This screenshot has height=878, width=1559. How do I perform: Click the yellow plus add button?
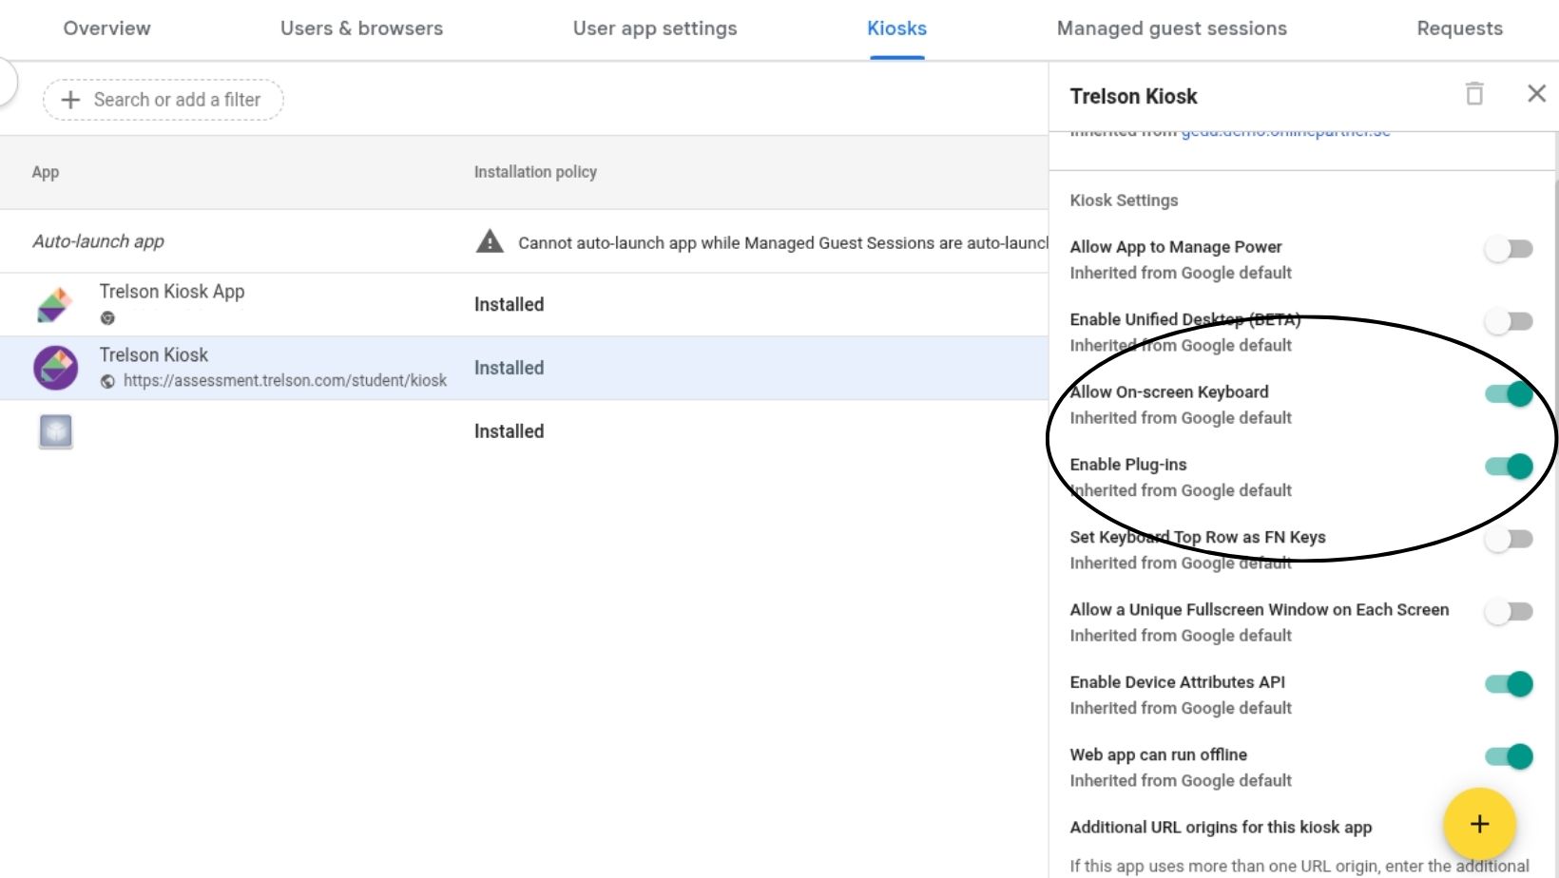pos(1479,824)
